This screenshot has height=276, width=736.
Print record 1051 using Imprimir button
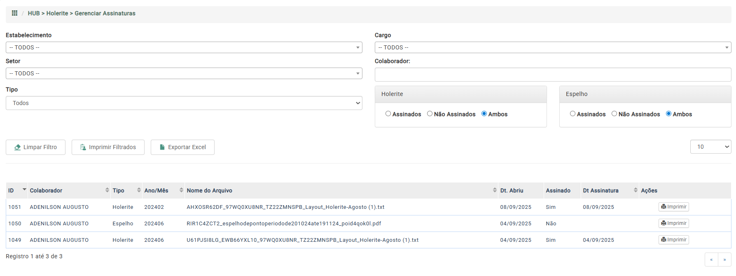(x=673, y=207)
